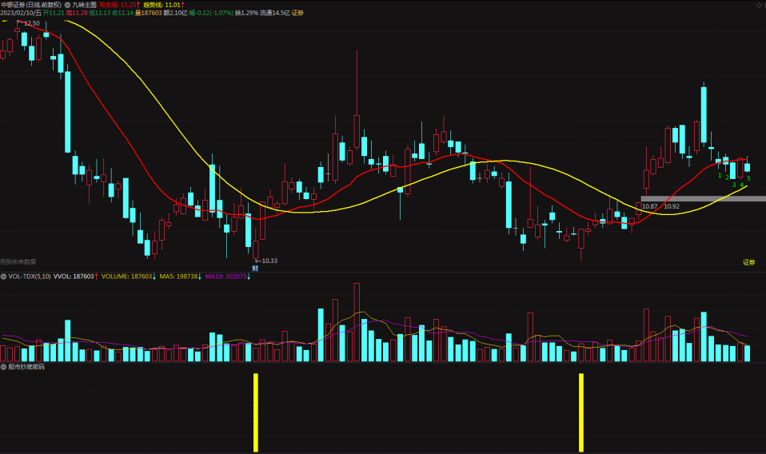This screenshot has height=454, width=766.
Task: Click the 10.33 low price label
Action: (x=269, y=261)
